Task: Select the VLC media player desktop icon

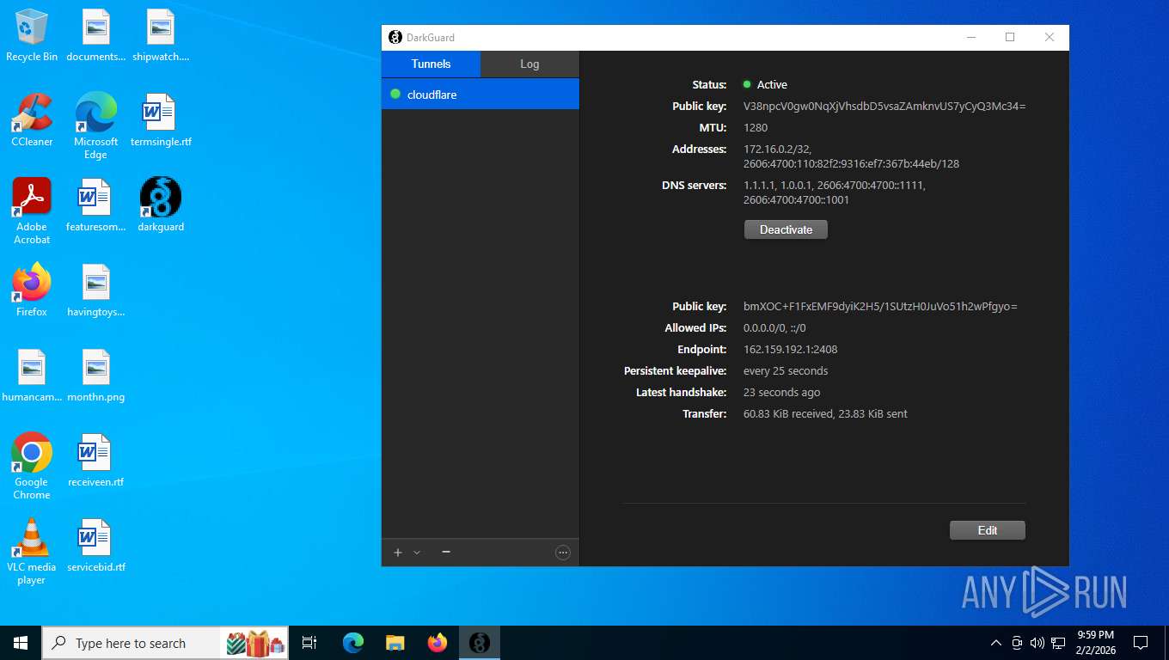Action: pyautogui.click(x=32, y=552)
